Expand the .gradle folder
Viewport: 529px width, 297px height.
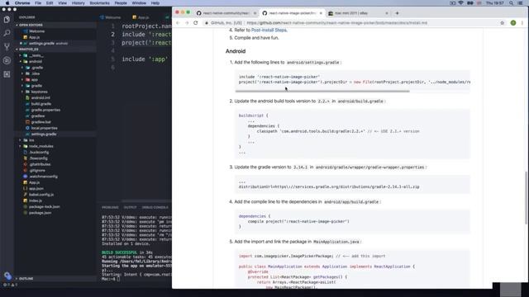coord(37,68)
